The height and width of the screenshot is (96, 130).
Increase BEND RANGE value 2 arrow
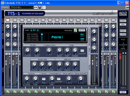click(x=83, y=83)
